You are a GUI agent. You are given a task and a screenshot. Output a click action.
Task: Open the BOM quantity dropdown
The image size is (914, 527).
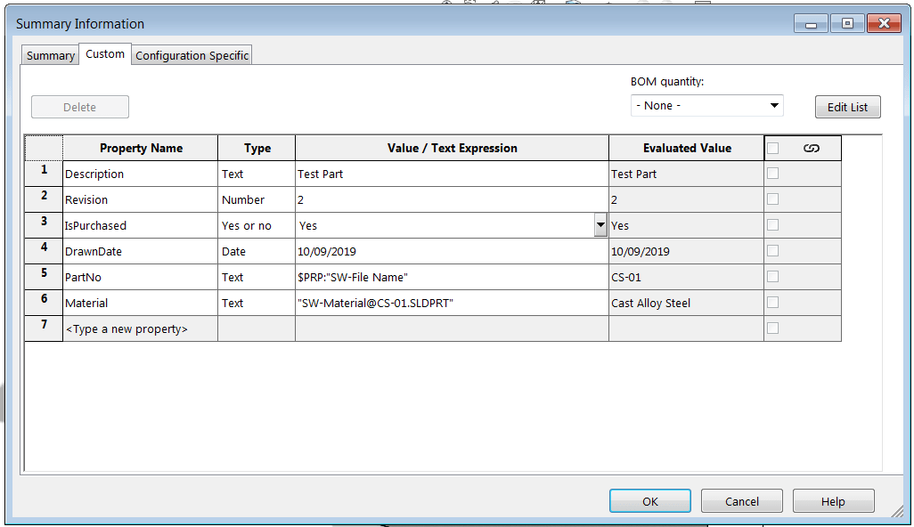775,105
